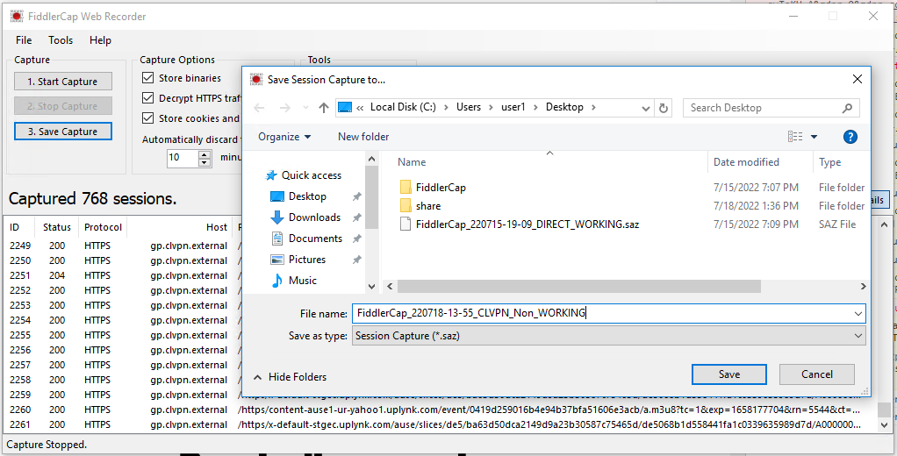This screenshot has width=897, height=456.
Task: Select the share folder icon
Action: [x=405, y=206]
